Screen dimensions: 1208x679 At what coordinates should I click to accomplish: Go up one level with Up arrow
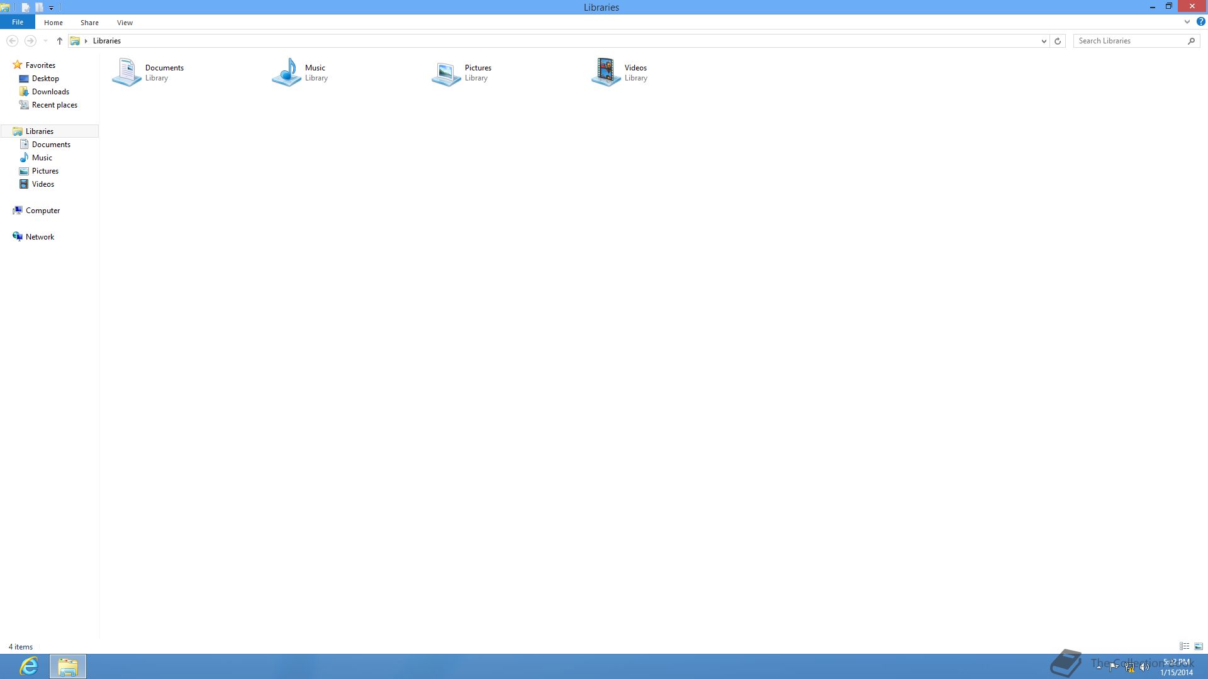pyautogui.click(x=60, y=41)
